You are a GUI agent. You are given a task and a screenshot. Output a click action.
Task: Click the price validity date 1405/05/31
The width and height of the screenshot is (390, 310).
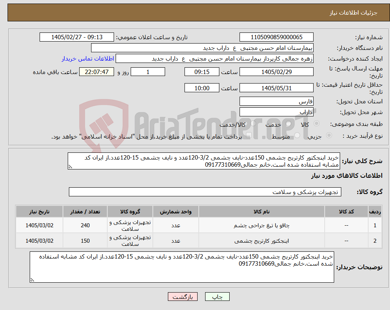click(x=276, y=88)
